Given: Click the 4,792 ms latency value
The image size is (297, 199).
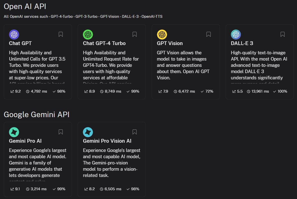Looking at the screenshot, I should (x=39, y=91).
